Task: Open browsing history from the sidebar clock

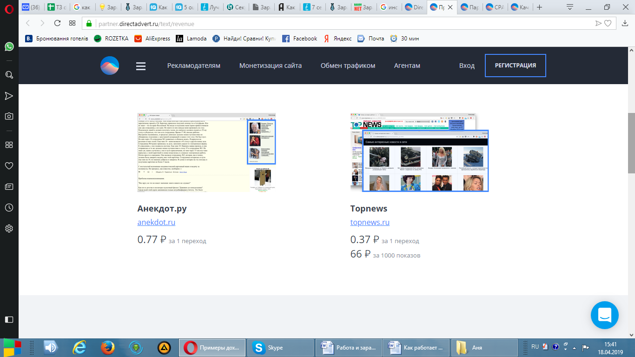Action: 9,207
